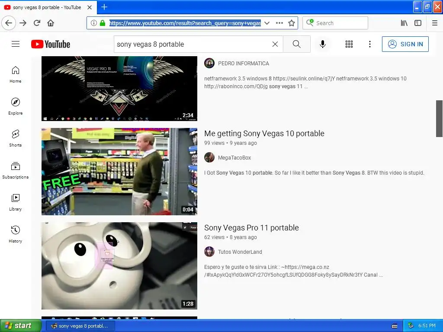Screen dimensions: 443x332
Task: Click the '99 views • 9 years ago' text
Action: pyautogui.click(x=231, y=143)
